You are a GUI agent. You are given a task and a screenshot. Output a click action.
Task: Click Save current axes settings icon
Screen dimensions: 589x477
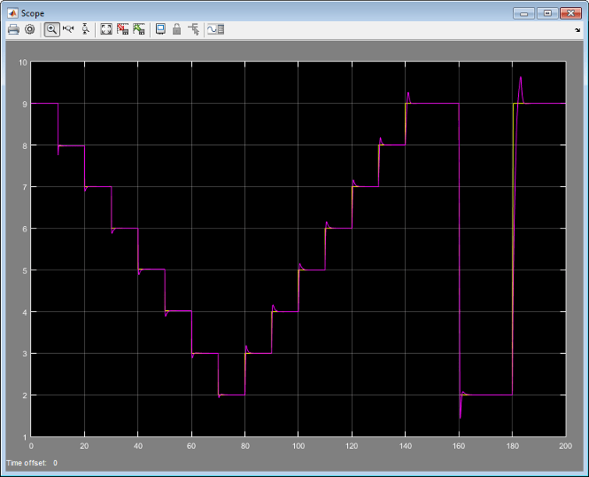[x=122, y=29]
